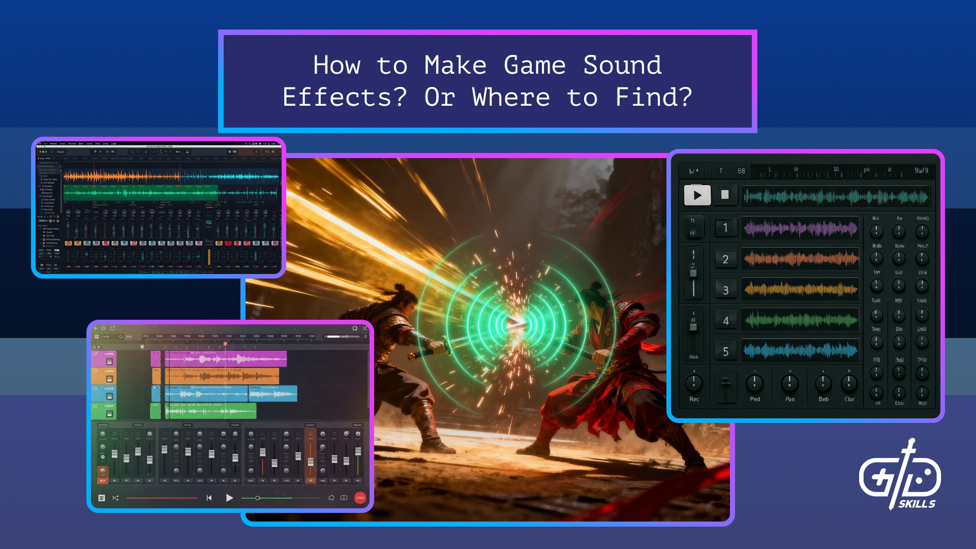976x549 pixels.
Task: Mute the first channel strip in the mixer
Action: 102,481
